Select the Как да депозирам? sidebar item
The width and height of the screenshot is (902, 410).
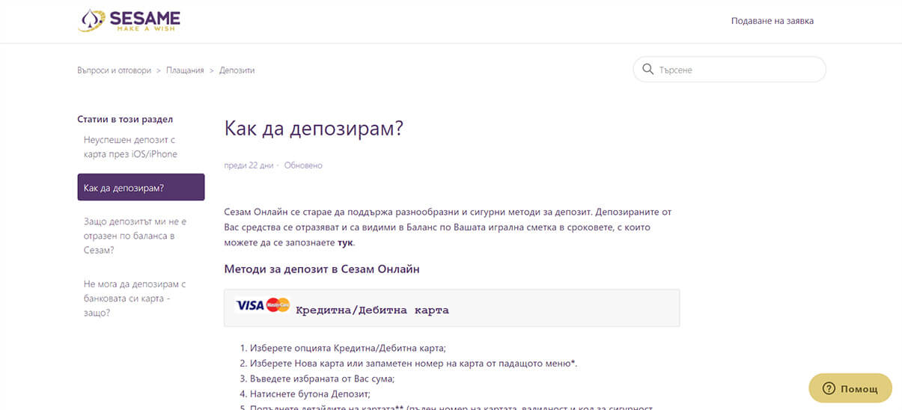[x=141, y=187]
